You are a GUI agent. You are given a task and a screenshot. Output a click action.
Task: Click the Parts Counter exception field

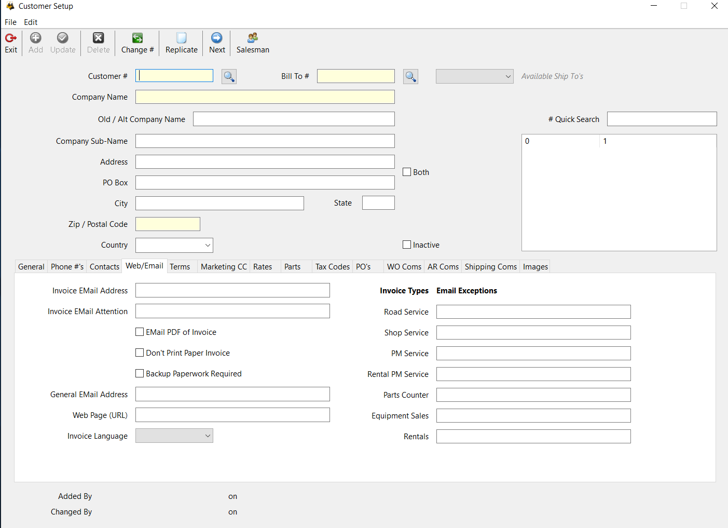click(533, 395)
